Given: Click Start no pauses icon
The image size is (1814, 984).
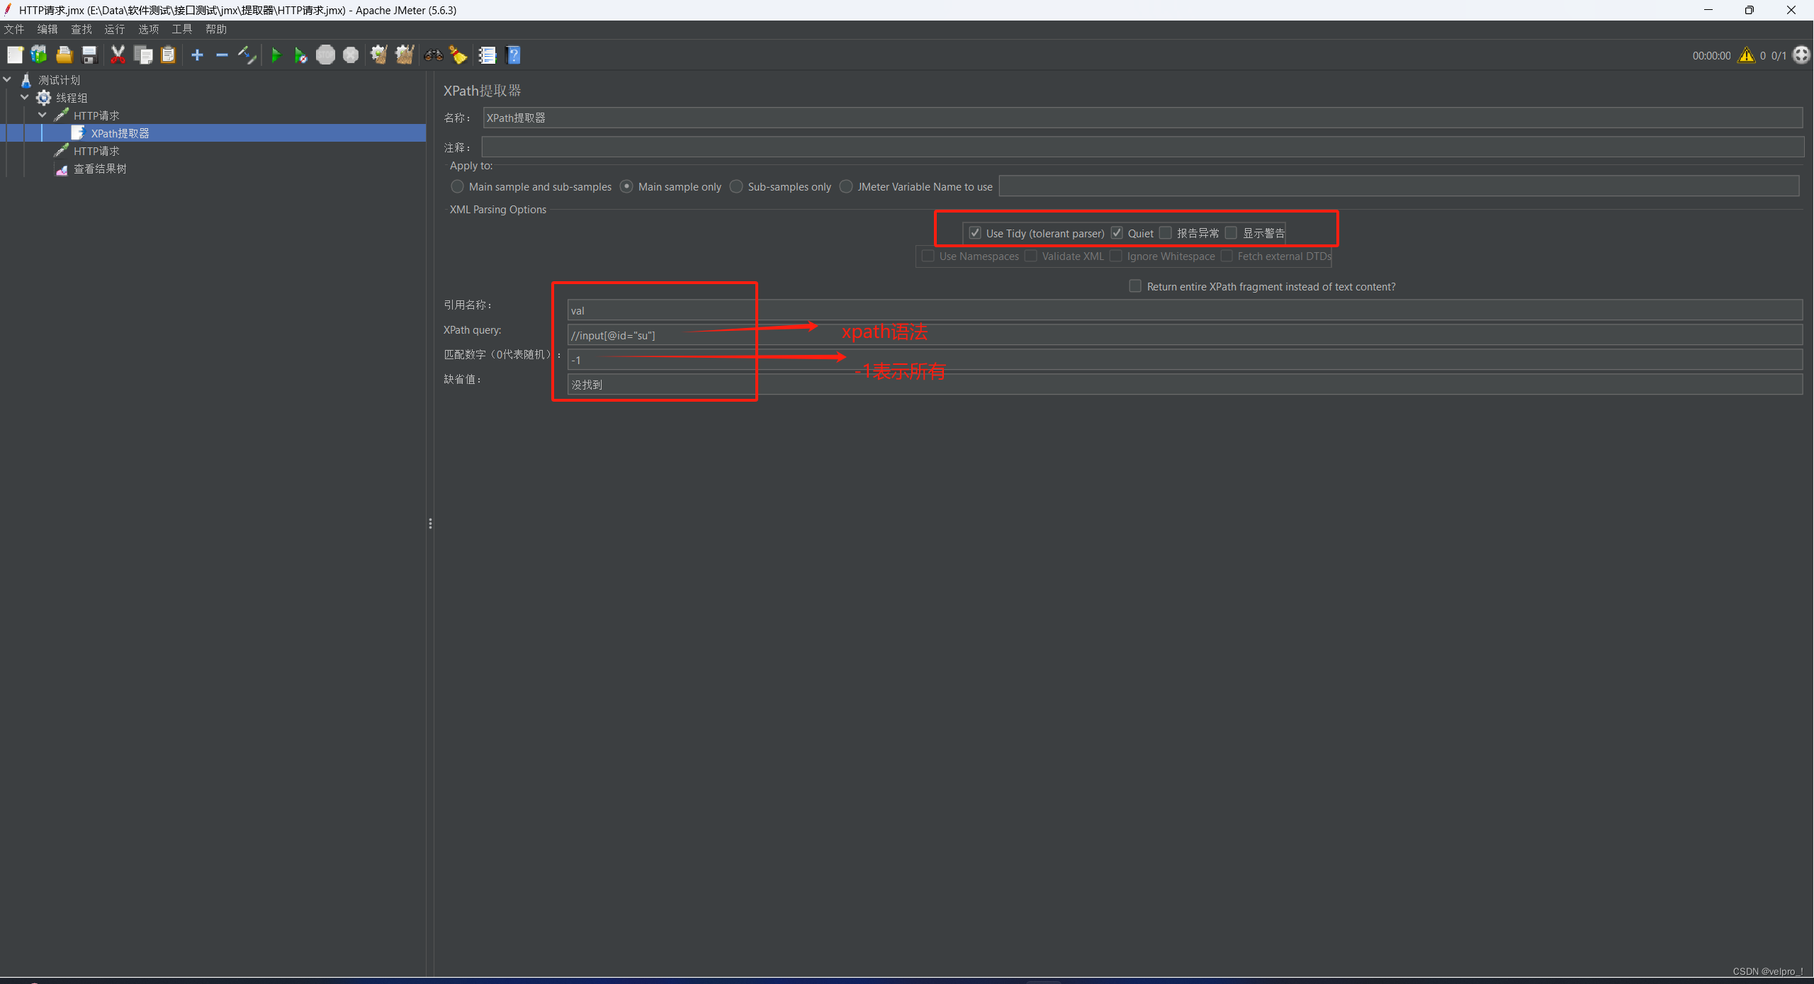Looking at the screenshot, I should pos(300,55).
